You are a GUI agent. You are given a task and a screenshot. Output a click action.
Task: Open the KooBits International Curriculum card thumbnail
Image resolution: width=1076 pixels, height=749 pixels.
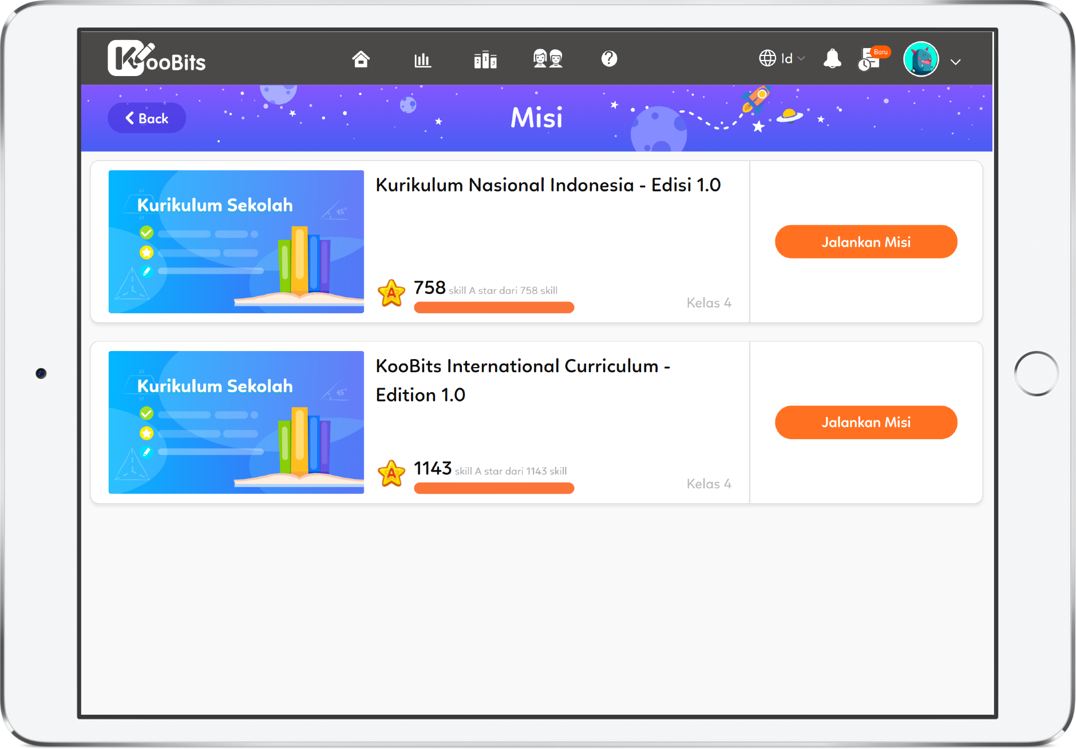[x=236, y=423]
